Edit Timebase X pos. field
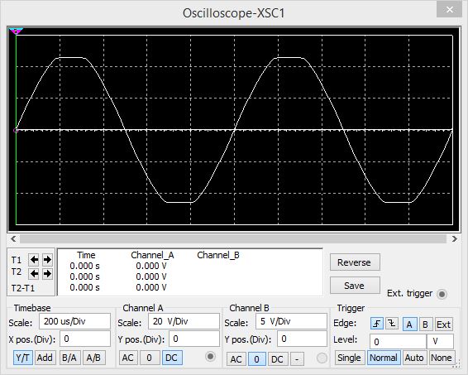This screenshot has width=468, height=375. pyautogui.click(x=85, y=339)
